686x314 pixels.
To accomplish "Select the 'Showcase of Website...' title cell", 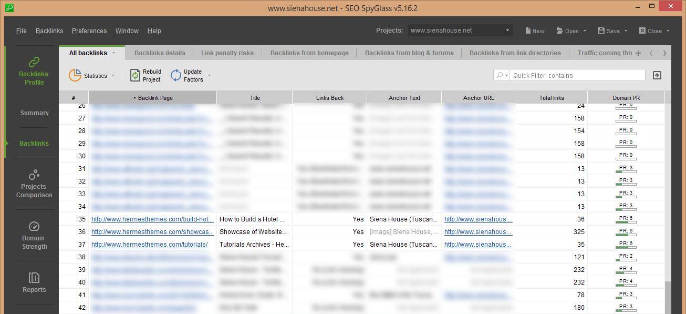I will (x=255, y=232).
